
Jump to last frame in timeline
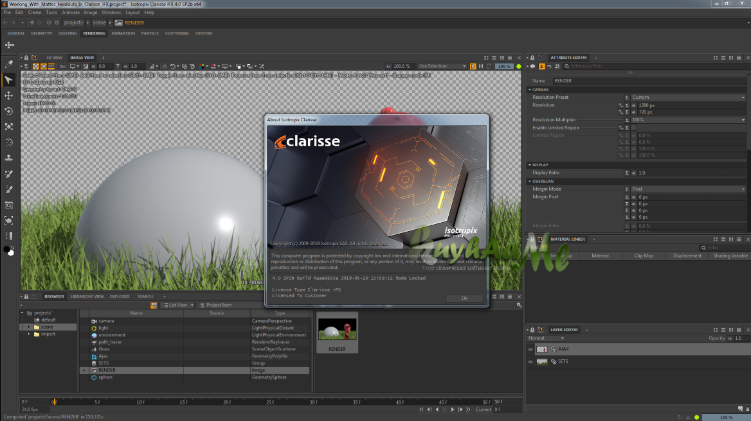pyautogui.click(x=468, y=409)
